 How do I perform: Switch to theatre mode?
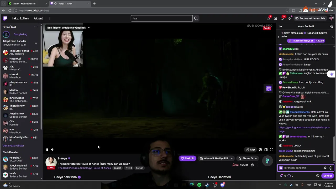click(x=266, y=150)
